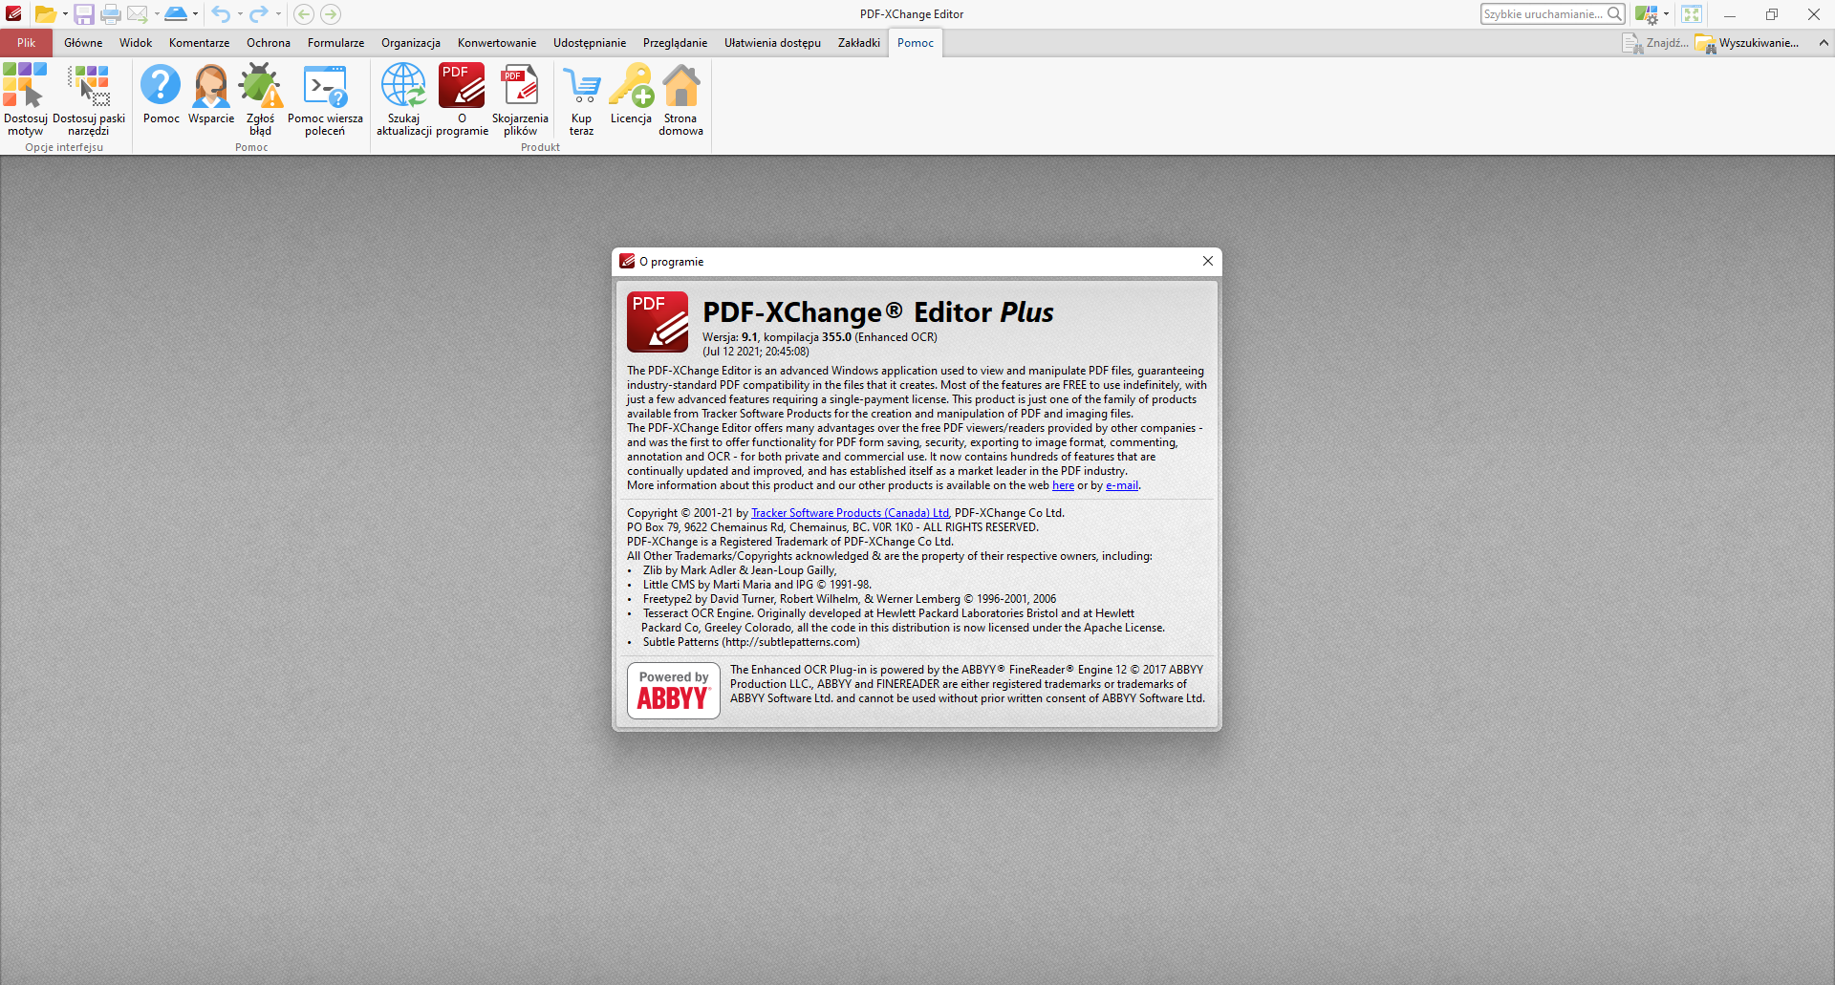1835x985 pixels.
Task: Switch to the Organizacja tab
Action: point(411,43)
